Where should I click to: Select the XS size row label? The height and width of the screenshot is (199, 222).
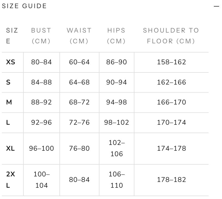coord(11,62)
